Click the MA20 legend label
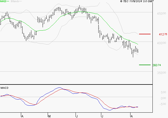 [x=3, y=1]
